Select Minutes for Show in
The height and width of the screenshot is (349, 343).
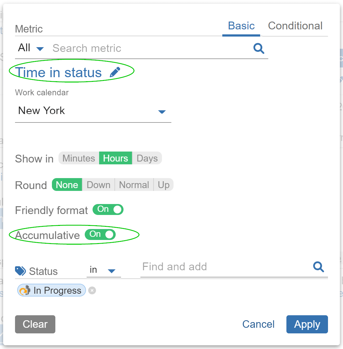[78, 158]
